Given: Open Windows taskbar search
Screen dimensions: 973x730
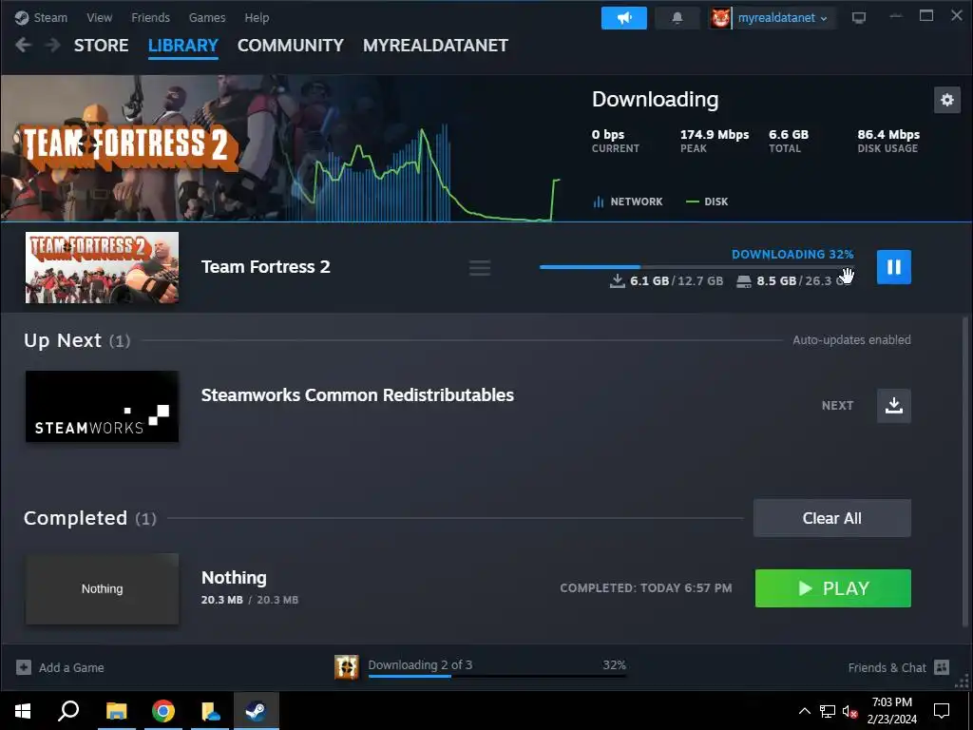Looking at the screenshot, I should 68,711.
